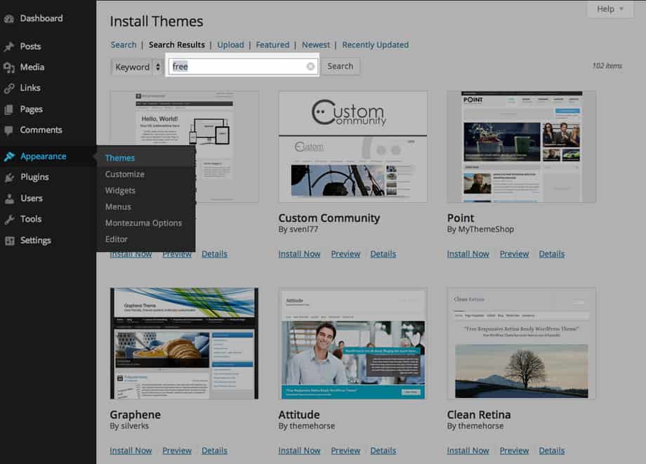
Task: Click the Plugins icon in sidebar
Action: point(9,178)
